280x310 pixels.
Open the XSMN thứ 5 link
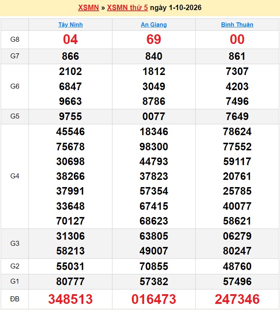[127, 8]
